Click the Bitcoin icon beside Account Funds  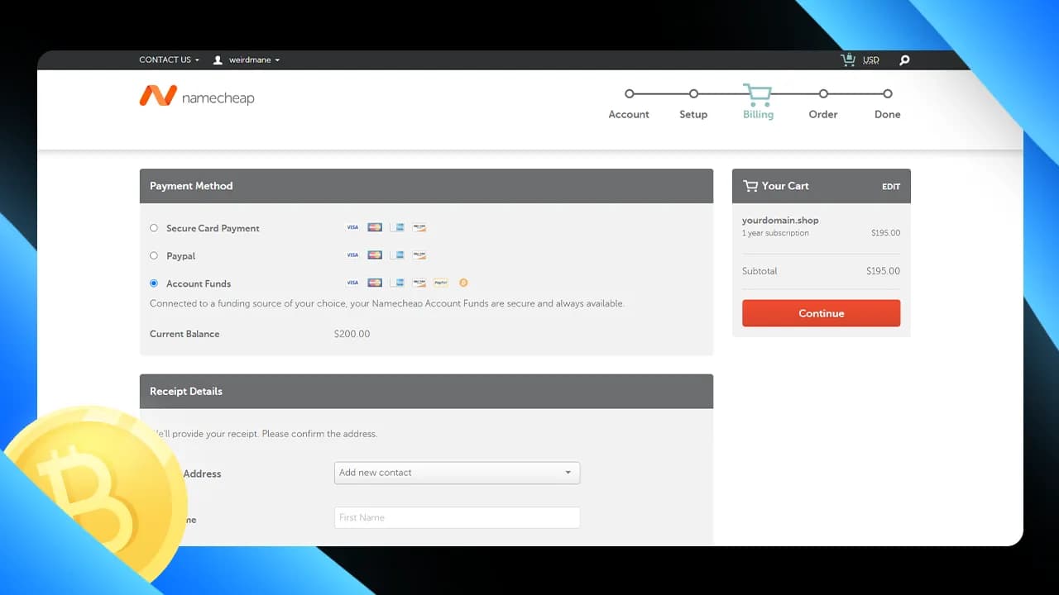pos(463,283)
